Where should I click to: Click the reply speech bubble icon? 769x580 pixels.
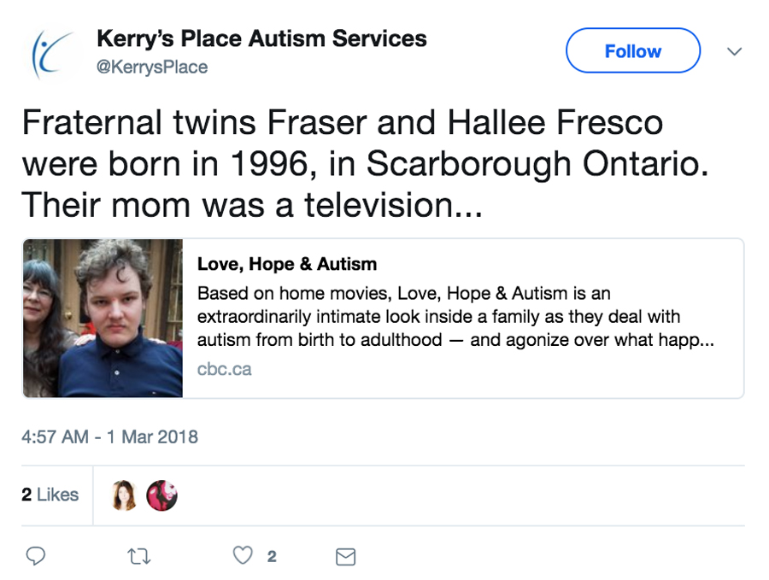[35, 556]
